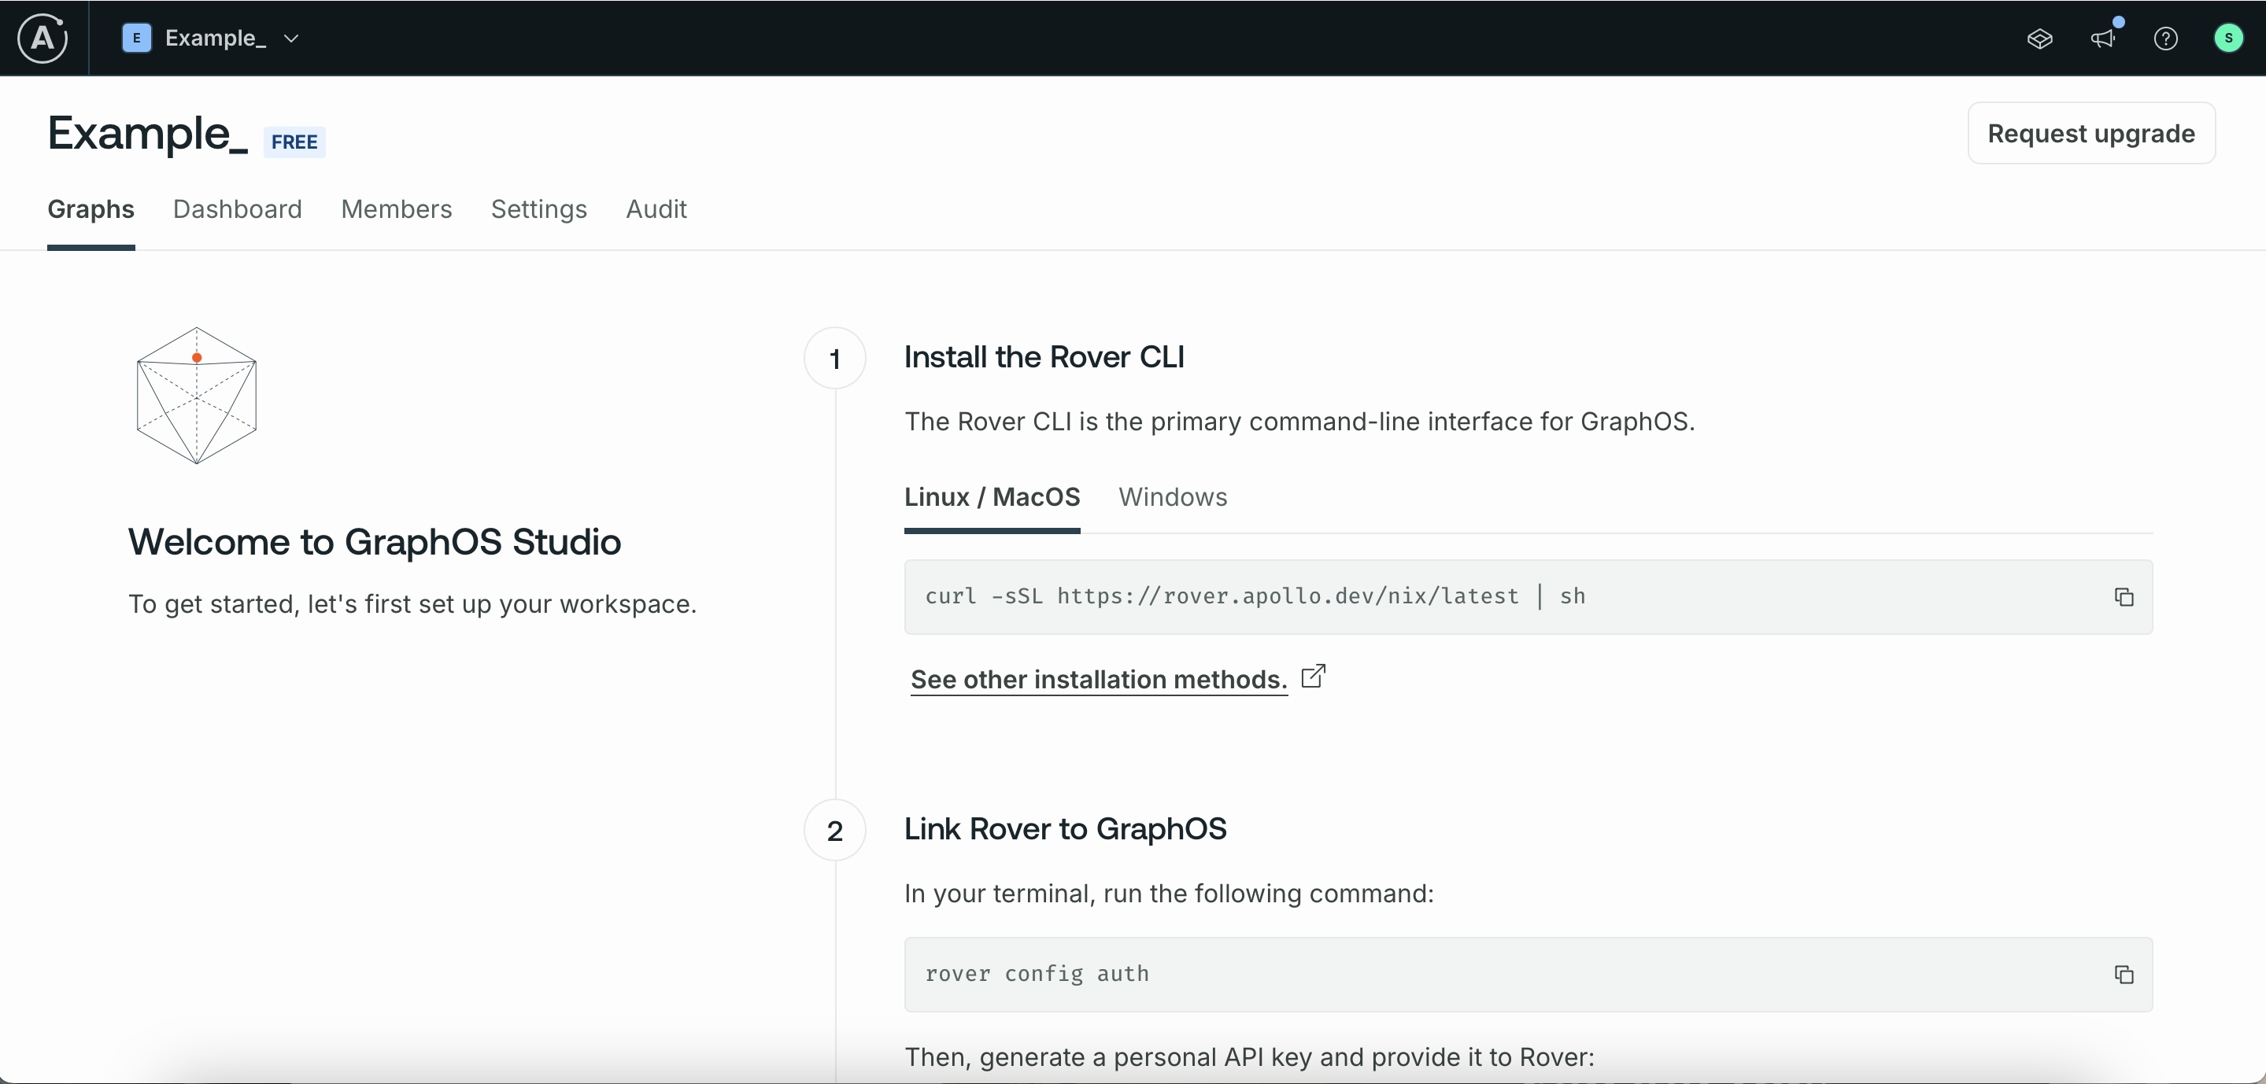Image resolution: width=2266 pixels, height=1084 pixels.
Task: Open the Members tab
Action: click(396, 209)
